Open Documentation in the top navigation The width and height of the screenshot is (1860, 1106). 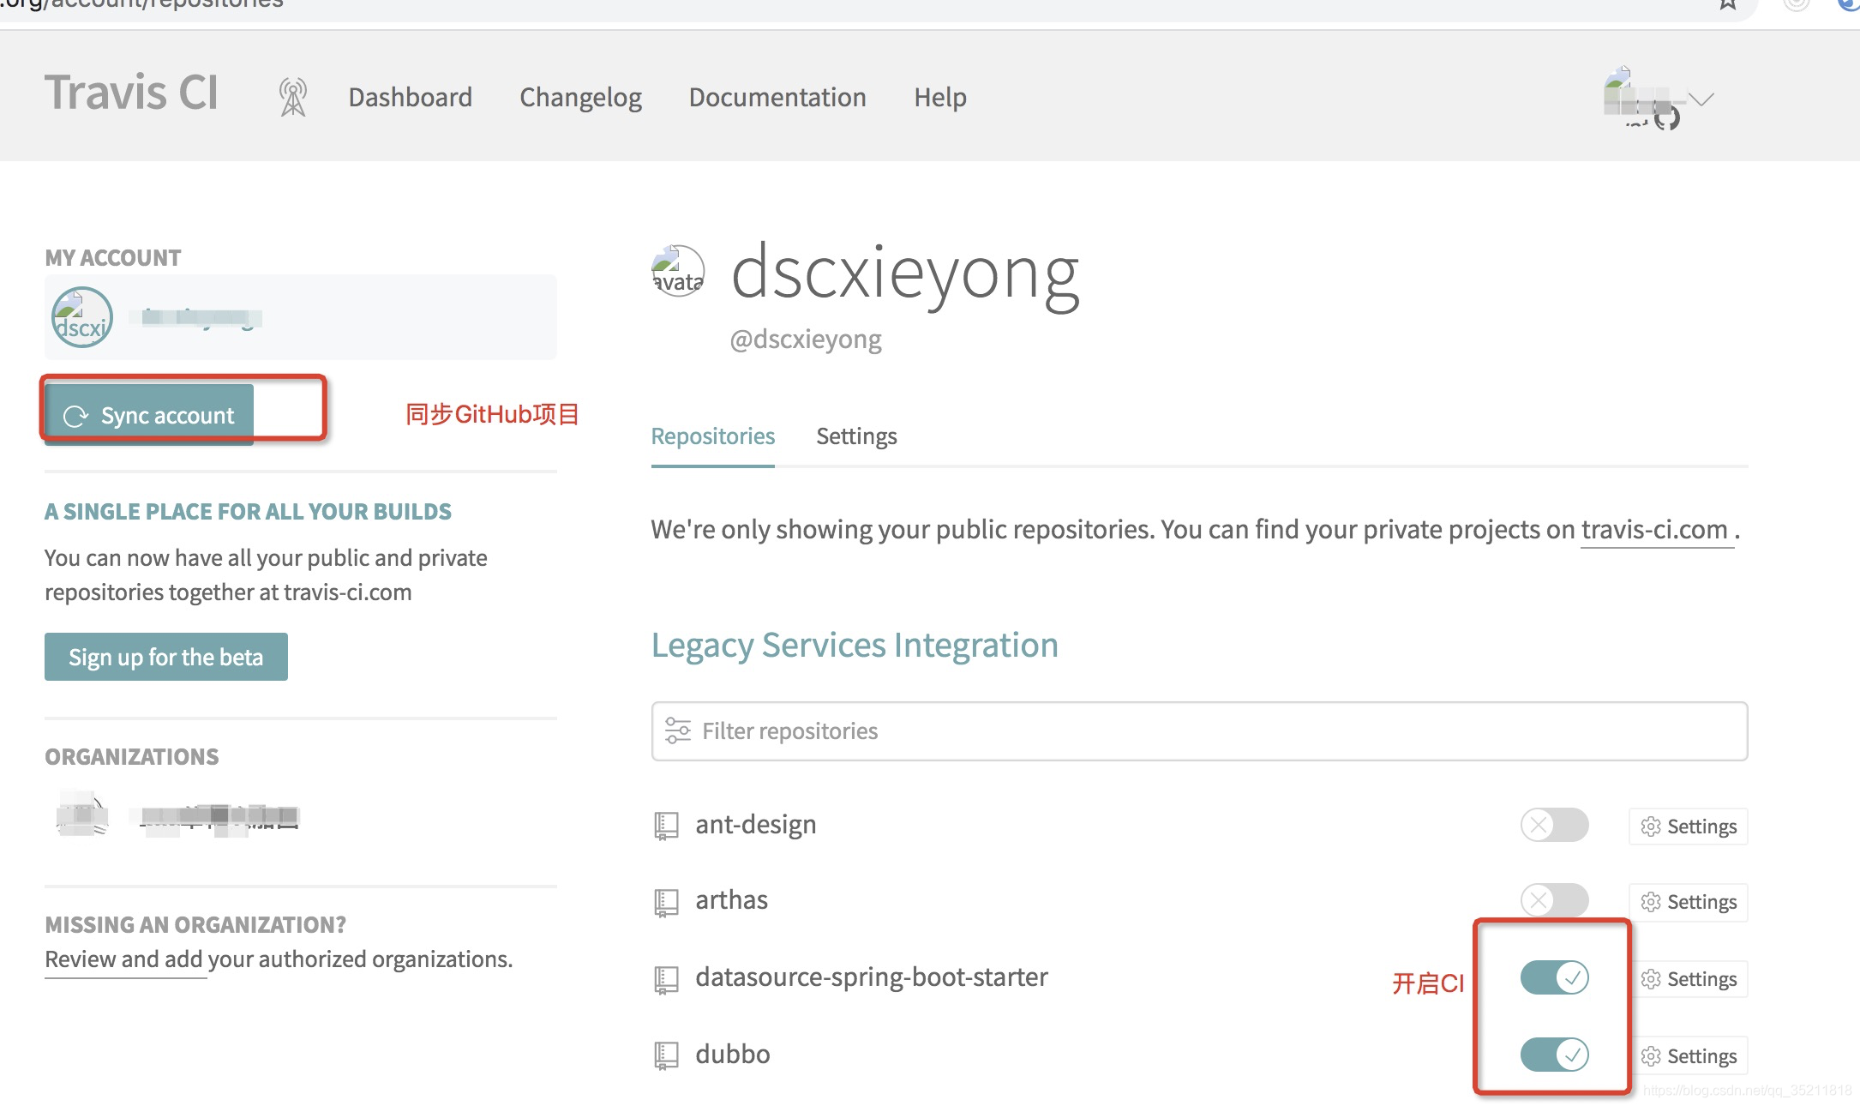777,98
